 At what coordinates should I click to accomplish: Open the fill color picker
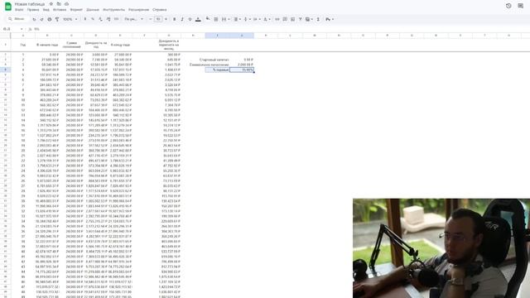click(x=208, y=19)
